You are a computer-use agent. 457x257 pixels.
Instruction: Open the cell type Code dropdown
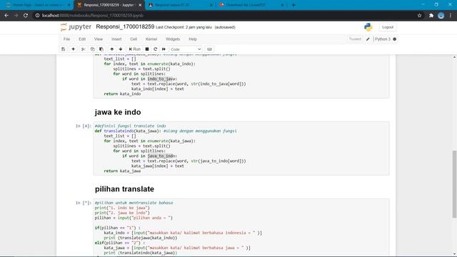[x=186, y=49]
